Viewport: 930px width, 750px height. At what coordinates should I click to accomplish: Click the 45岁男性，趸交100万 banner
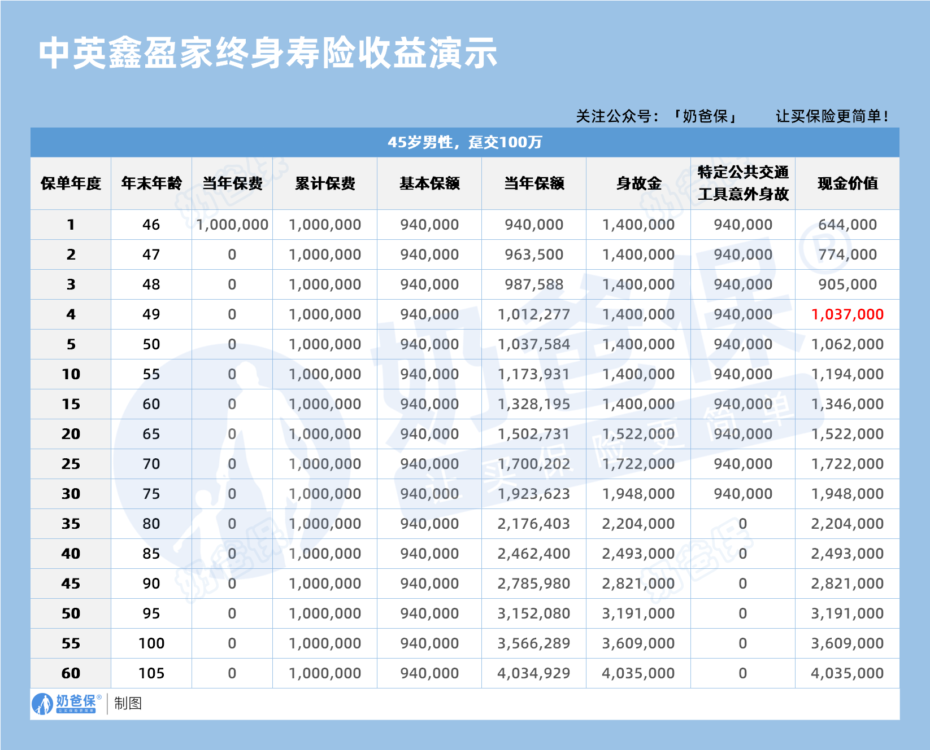coord(464,142)
